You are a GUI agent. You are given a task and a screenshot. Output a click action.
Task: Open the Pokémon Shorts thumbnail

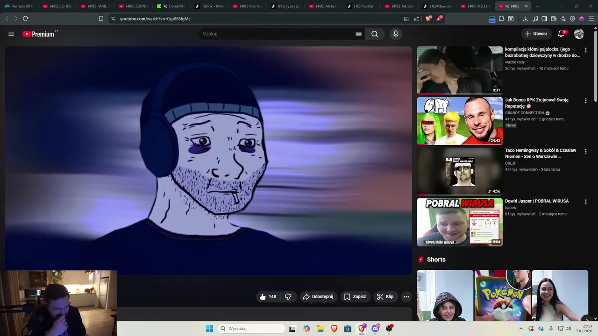point(503,295)
